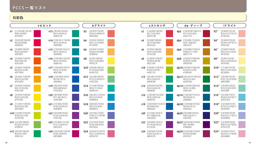Click the b8 bright yellow swatch
The image size is (256, 147).
click(111, 61)
